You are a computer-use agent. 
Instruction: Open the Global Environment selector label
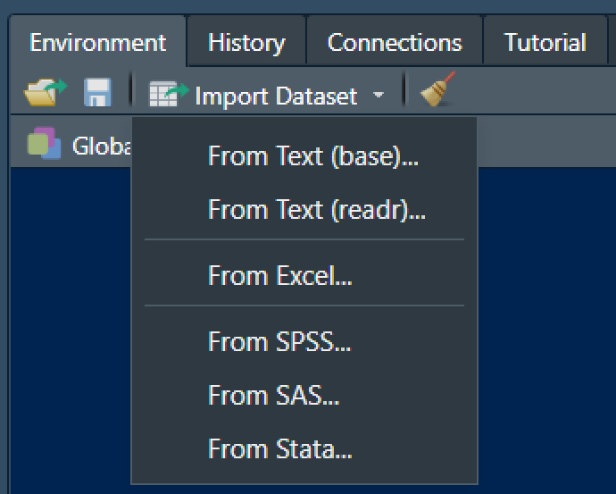[x=102, y=146]
